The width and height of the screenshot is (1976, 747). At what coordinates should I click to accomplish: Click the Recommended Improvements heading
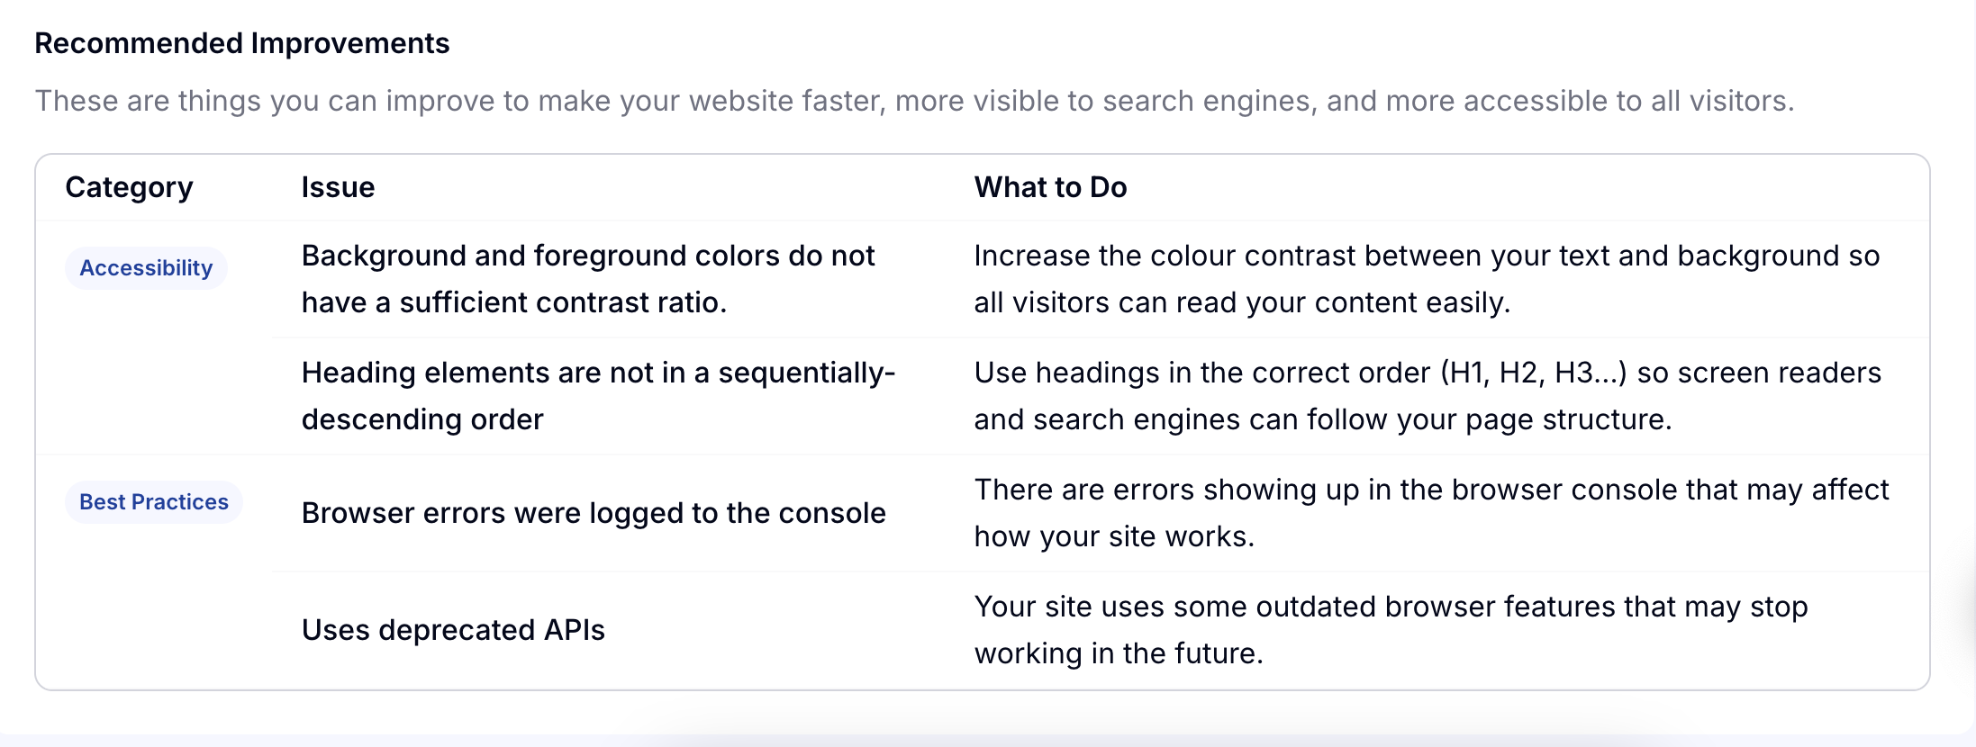click(x=242, y=43)
